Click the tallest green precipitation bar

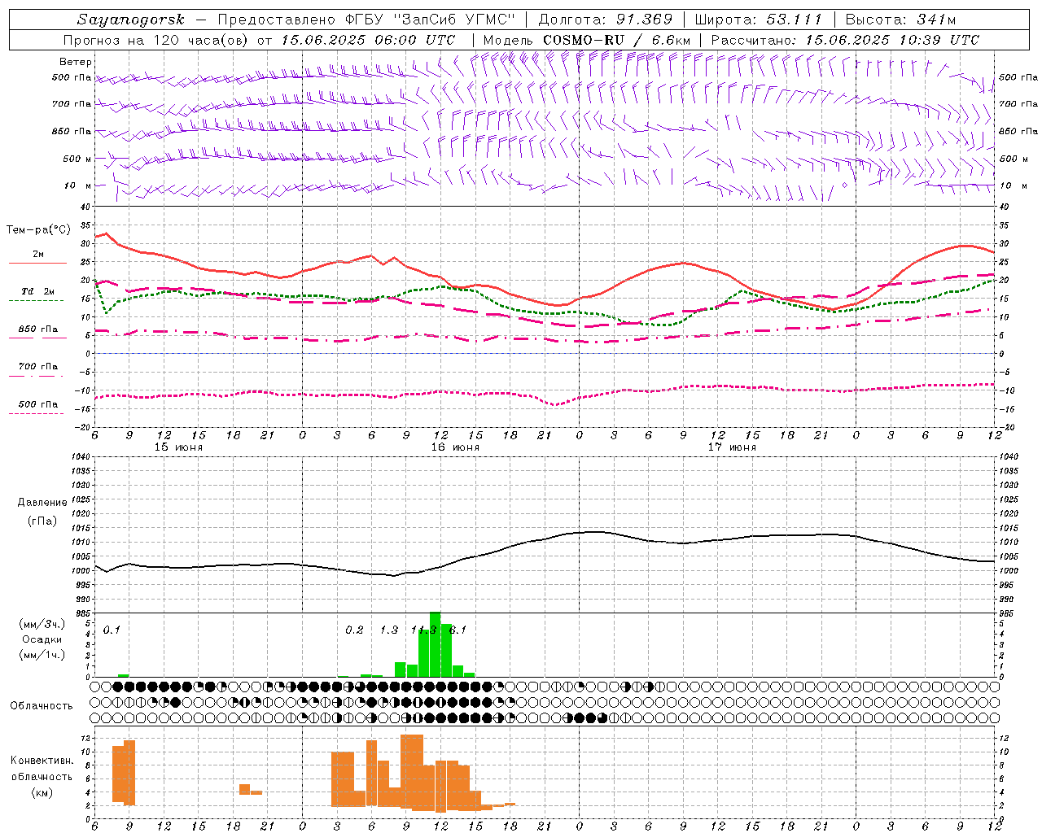(x=435, y=644)
